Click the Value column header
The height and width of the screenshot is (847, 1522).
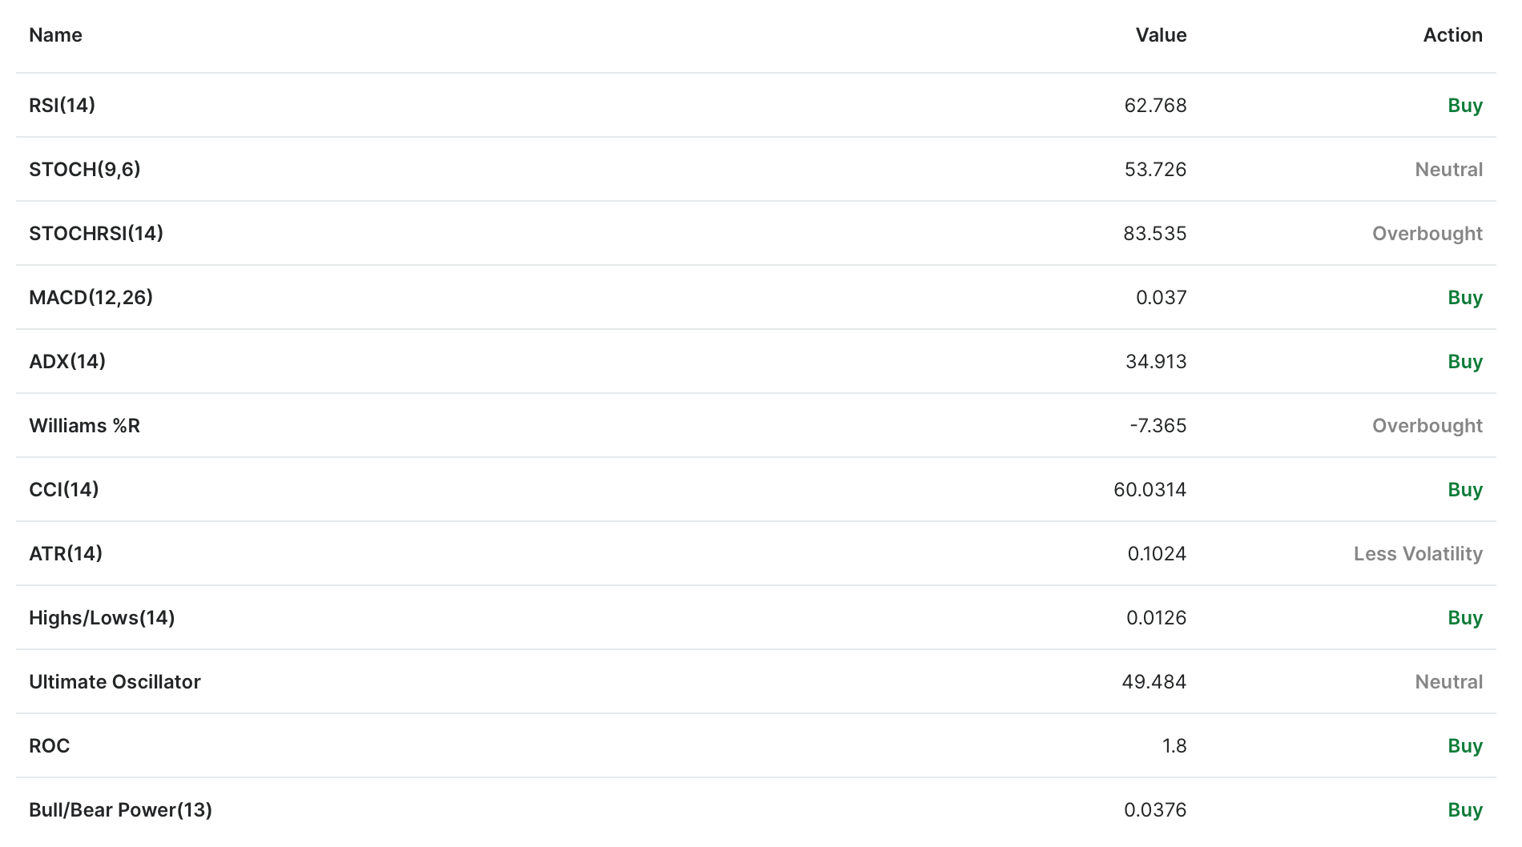click(1161, 35)
